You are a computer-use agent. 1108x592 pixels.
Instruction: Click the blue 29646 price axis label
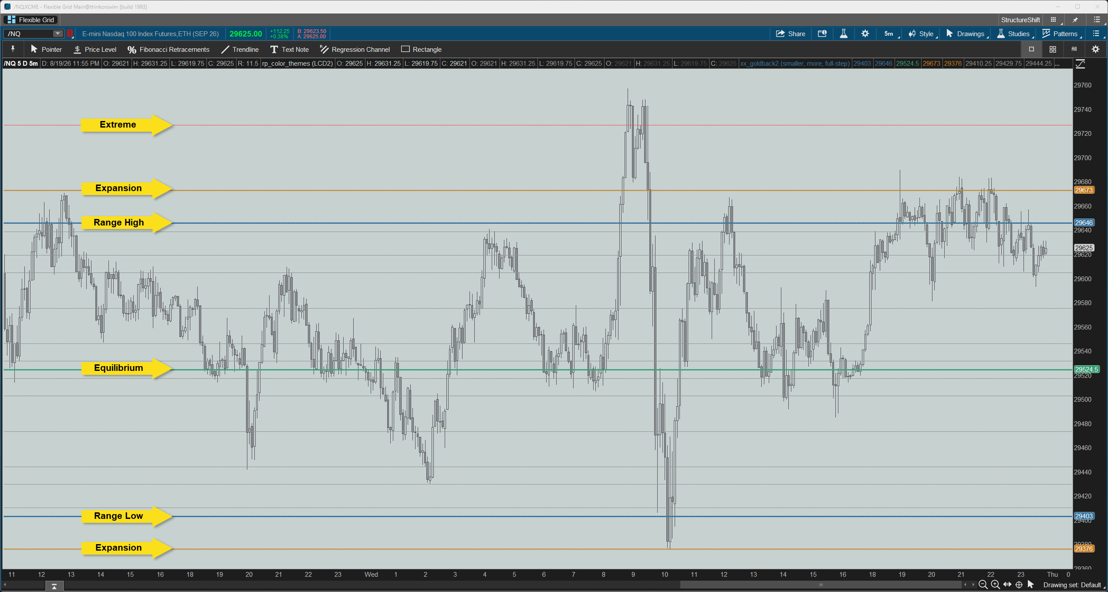click(x=1084, y=223)
